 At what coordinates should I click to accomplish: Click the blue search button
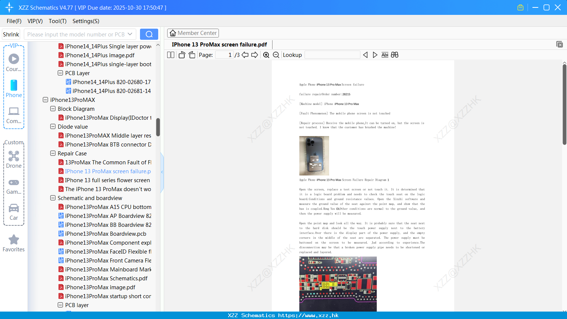(x=149, y=34)
